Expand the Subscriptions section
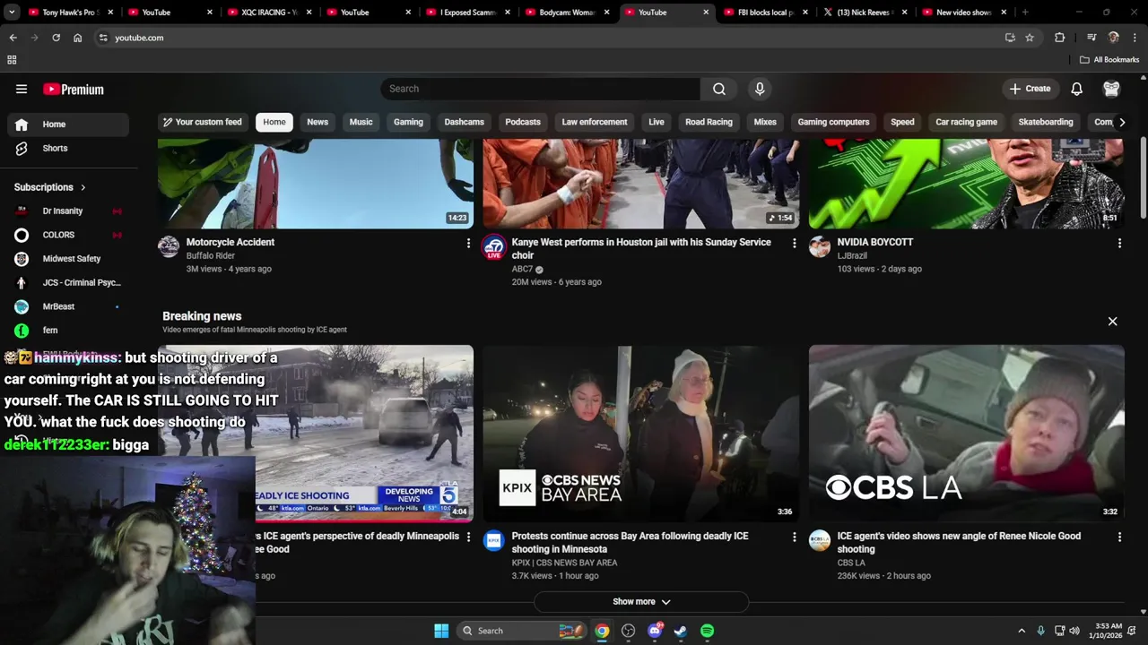The image size is (1148, 645). 50,187
